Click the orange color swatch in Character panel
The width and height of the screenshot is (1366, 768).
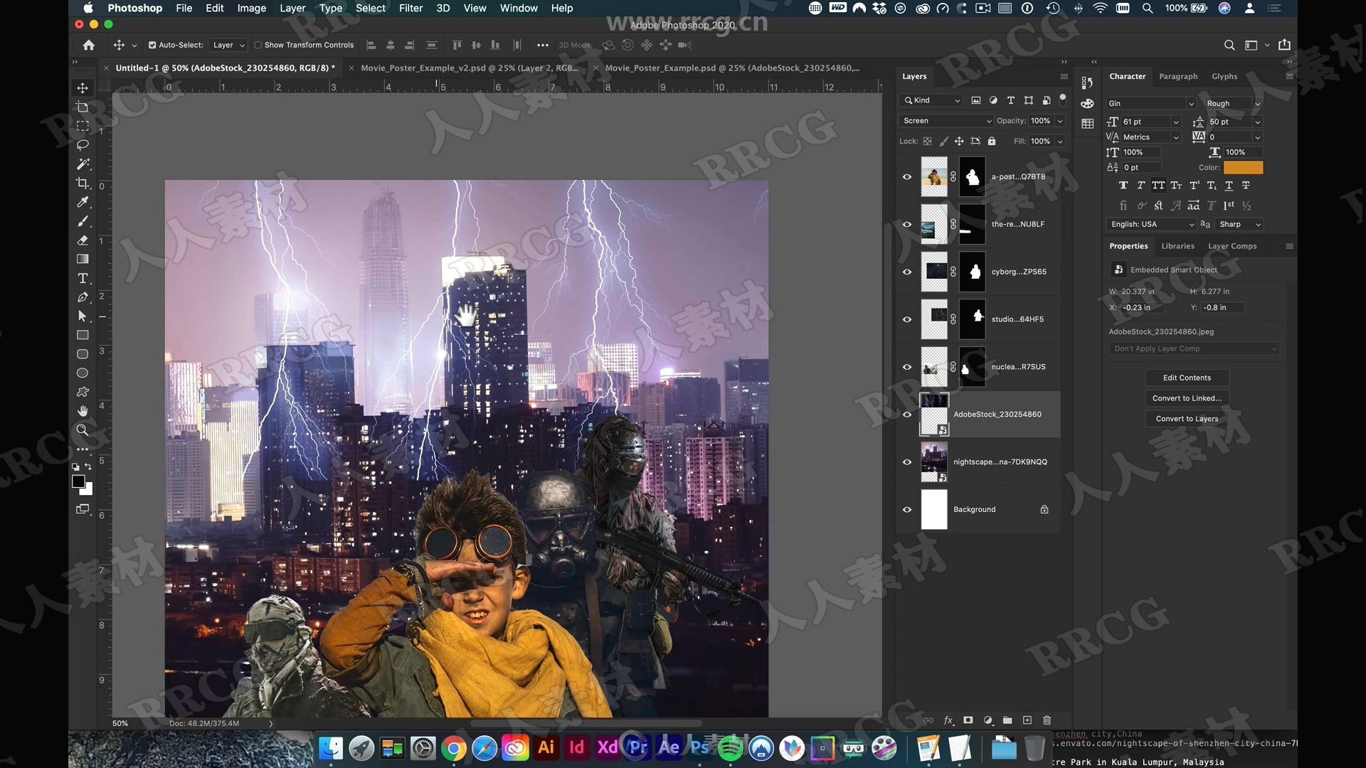click(x=1244, y=167)
